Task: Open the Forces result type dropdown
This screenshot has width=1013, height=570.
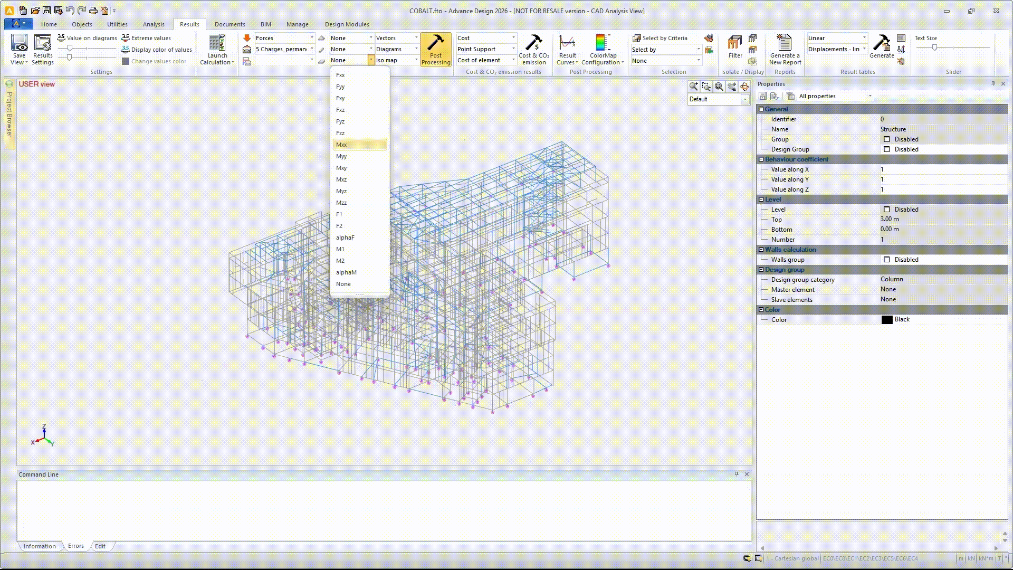Action: [284, 38]
